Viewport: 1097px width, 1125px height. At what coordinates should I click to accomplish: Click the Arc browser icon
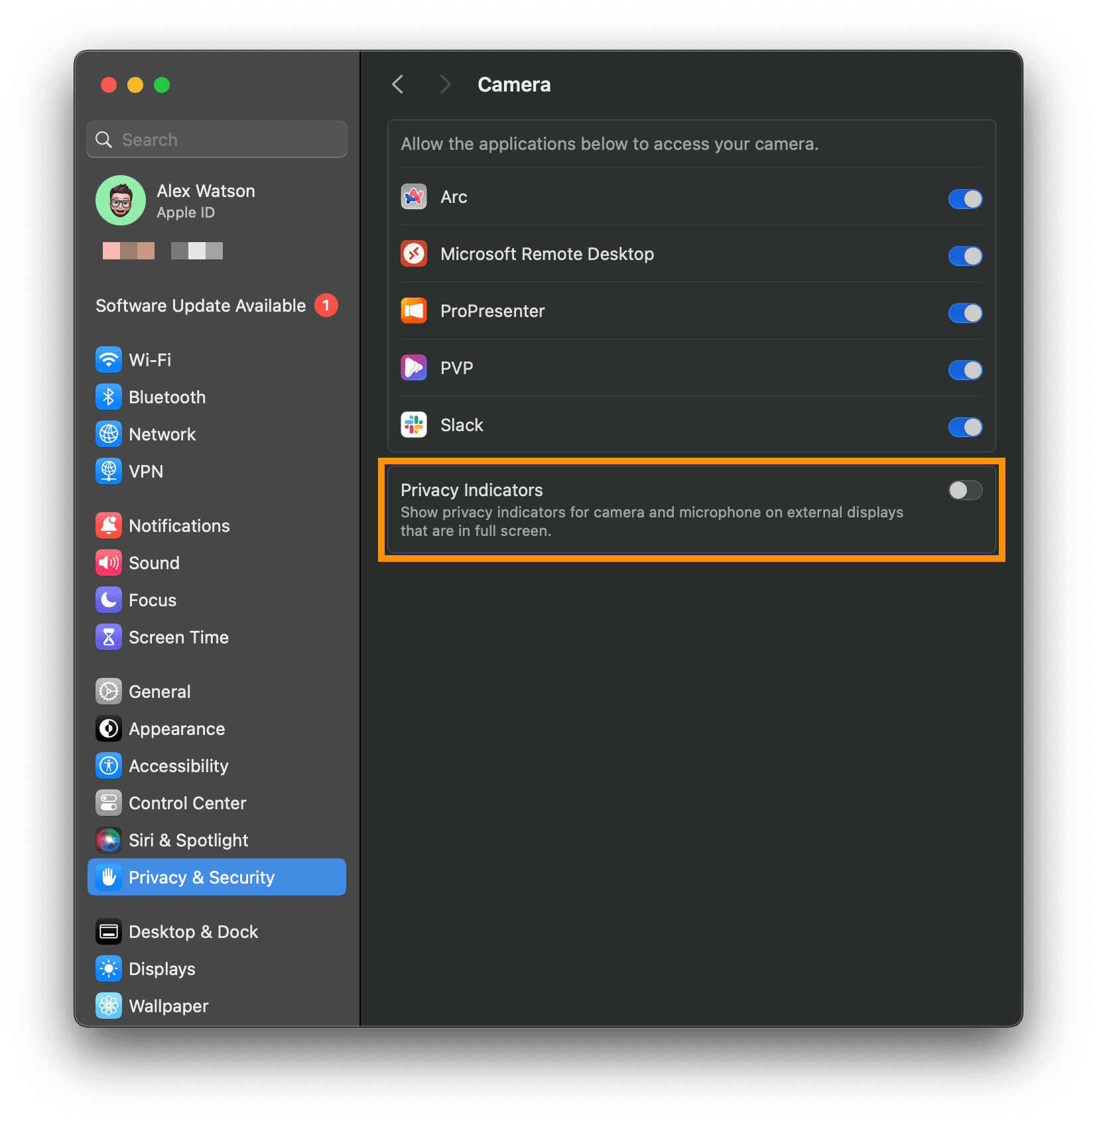pos(413,197)
